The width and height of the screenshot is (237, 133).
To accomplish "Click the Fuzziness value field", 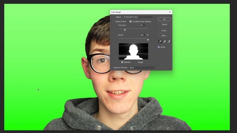I will coord(143,25).
